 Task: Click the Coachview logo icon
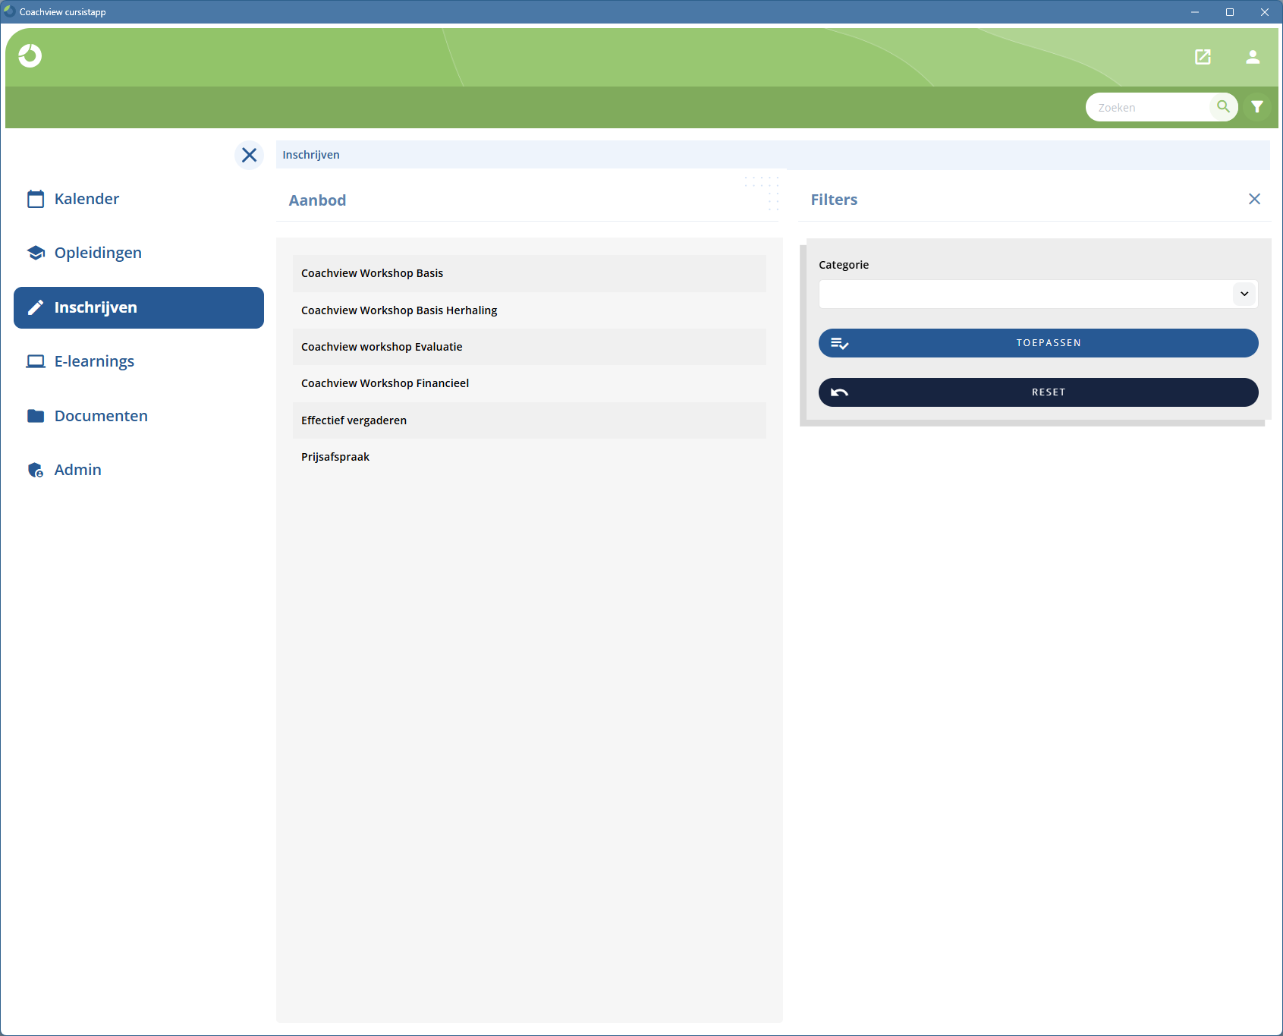(x=30, y=56)
